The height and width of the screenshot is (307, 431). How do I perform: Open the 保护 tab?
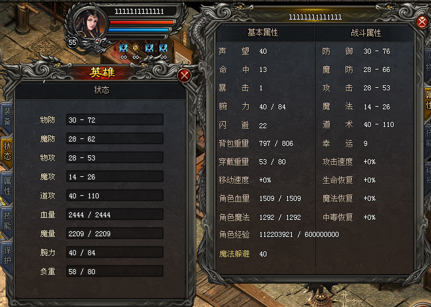pyautogui.click(x=7, y=255)
